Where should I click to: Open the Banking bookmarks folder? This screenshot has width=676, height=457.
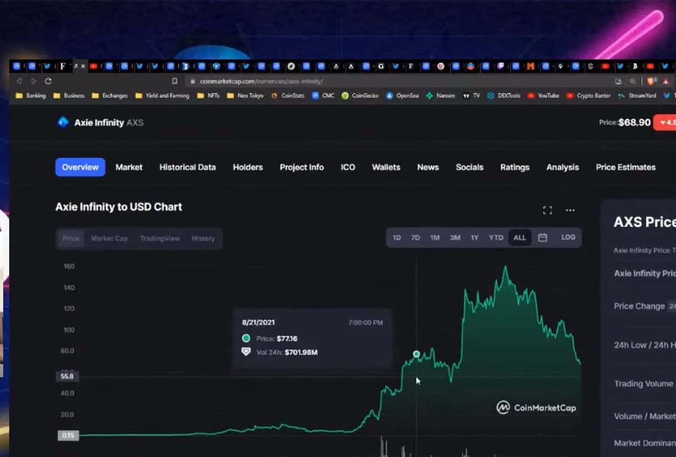click(x=31, y=96)
